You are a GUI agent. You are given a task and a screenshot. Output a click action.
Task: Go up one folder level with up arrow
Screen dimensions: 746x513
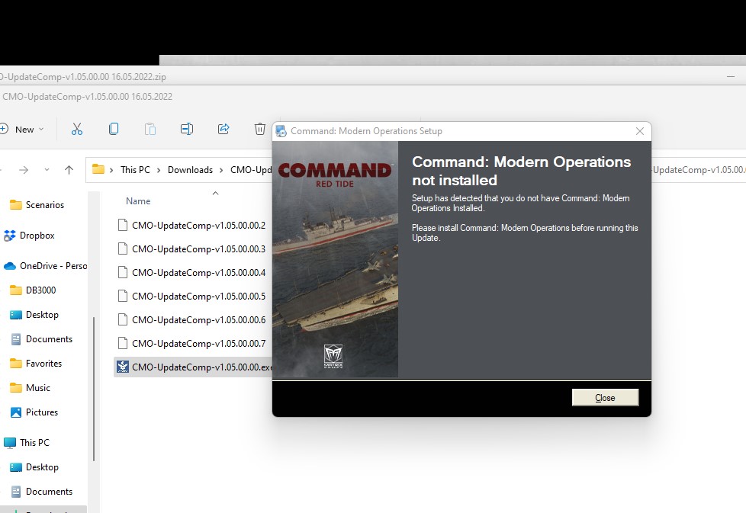click(x=69, y=170)
